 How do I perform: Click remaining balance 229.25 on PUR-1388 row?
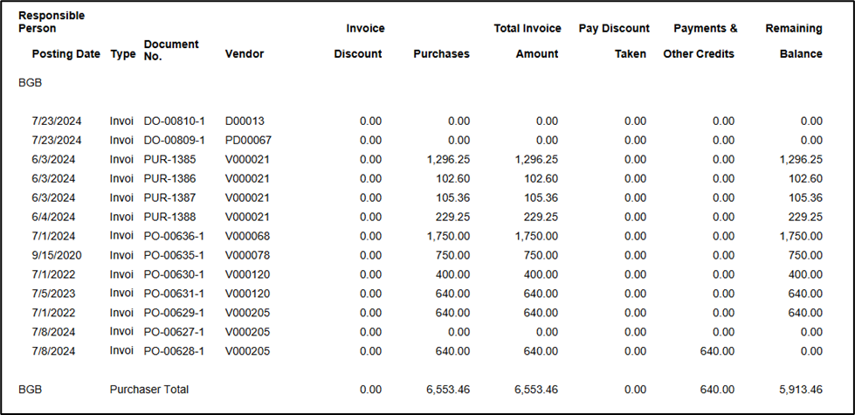pyautogui.click(x=805, y=217)
